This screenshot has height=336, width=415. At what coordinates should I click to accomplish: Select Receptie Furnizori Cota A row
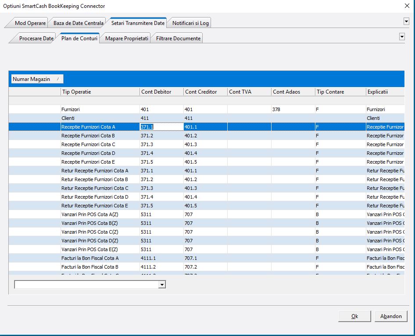(x=207, y=127)
